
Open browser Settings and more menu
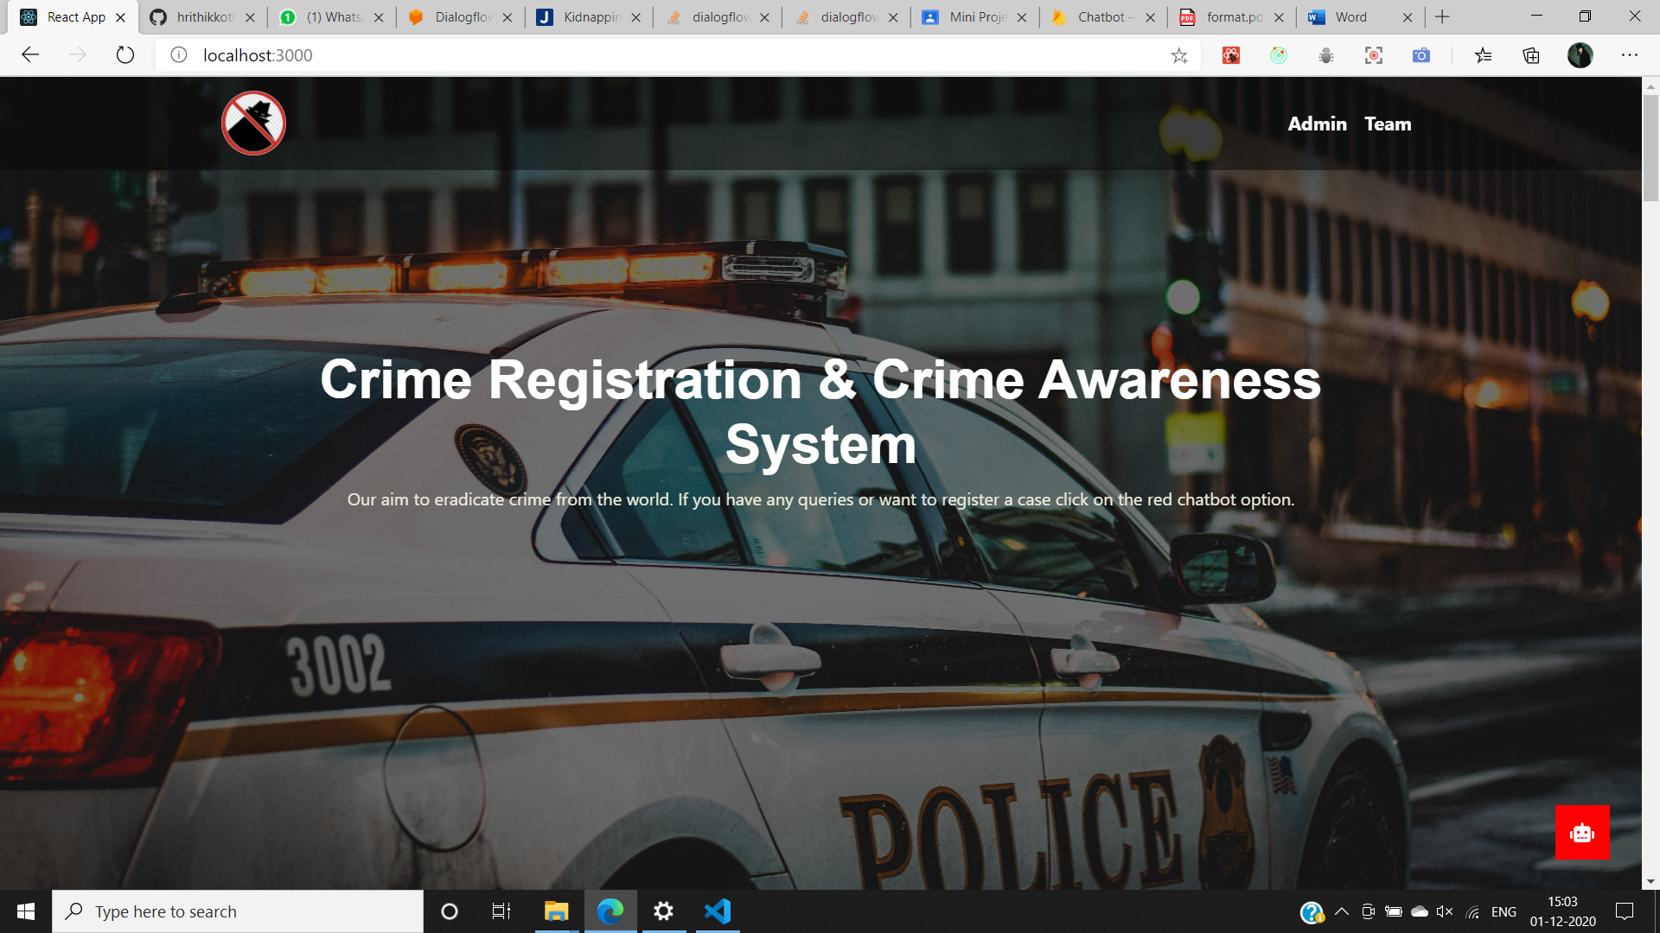(x=1630, y=55)
